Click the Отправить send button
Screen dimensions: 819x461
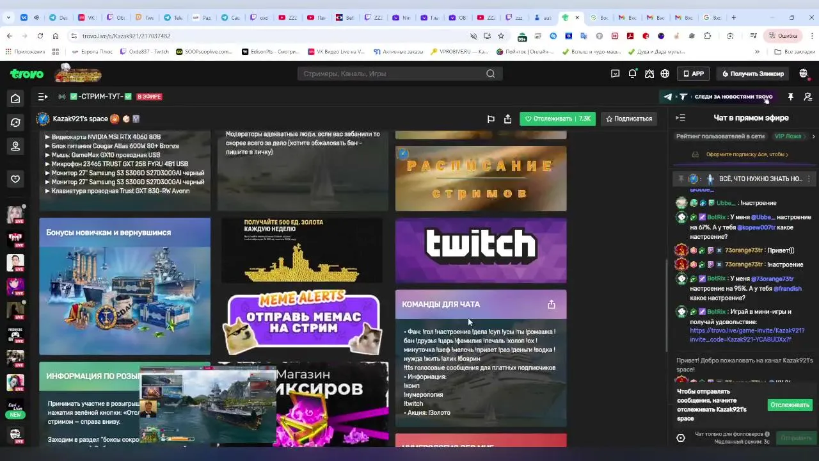[x=796, y=438]
